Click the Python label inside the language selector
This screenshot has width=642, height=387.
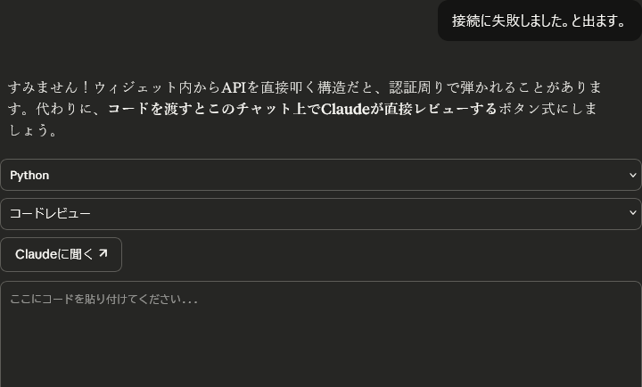tap(29, 176)
